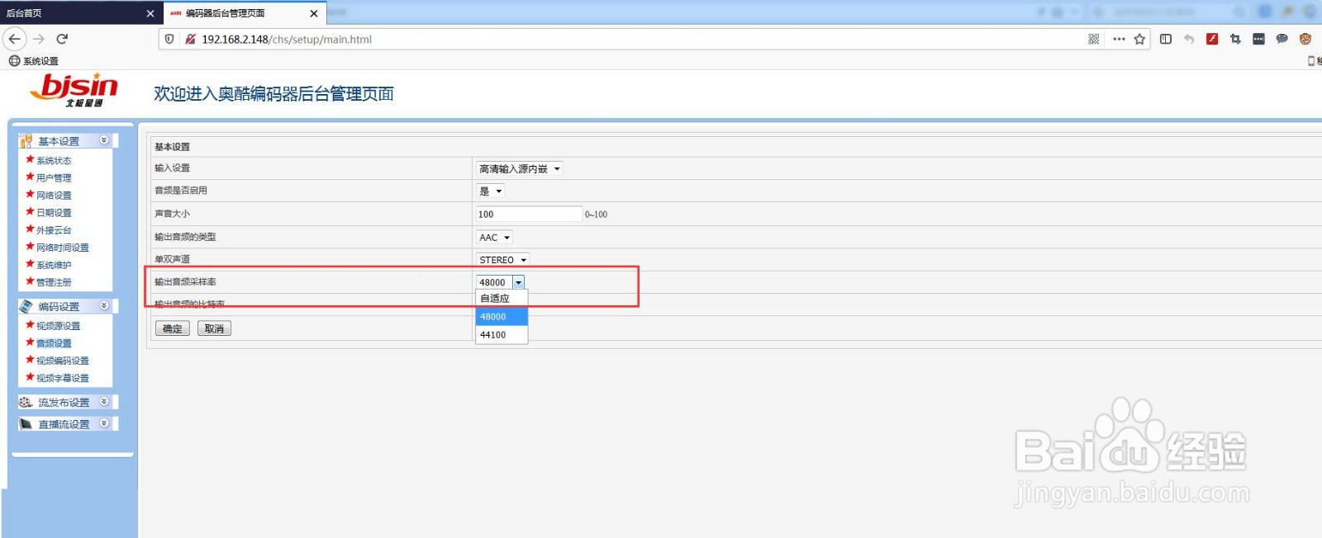Open the QR code icon in address bar
Screen dimensions: 1322x538
coord(1094,39)
